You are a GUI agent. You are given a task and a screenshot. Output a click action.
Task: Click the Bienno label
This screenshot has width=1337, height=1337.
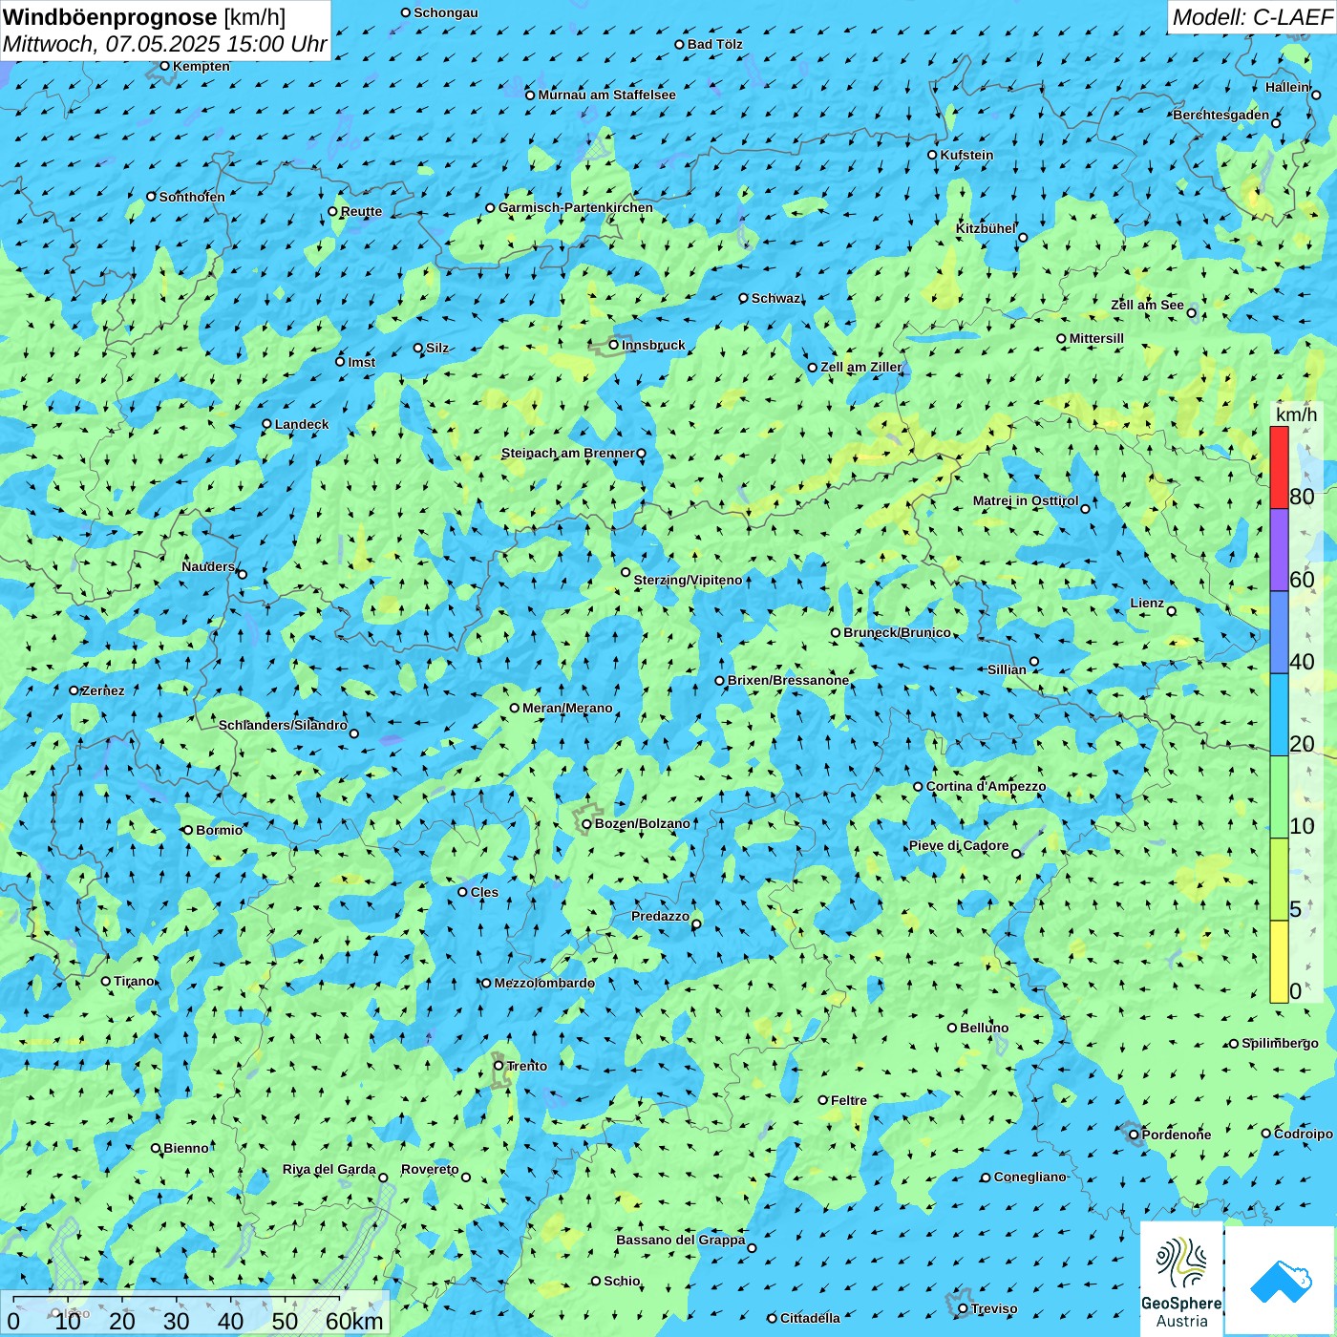[x=185, y=1148]
